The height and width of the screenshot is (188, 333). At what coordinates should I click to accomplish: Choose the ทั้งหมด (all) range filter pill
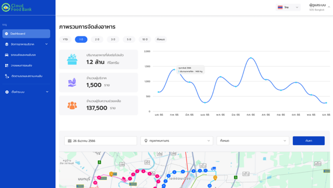(160, 39)
